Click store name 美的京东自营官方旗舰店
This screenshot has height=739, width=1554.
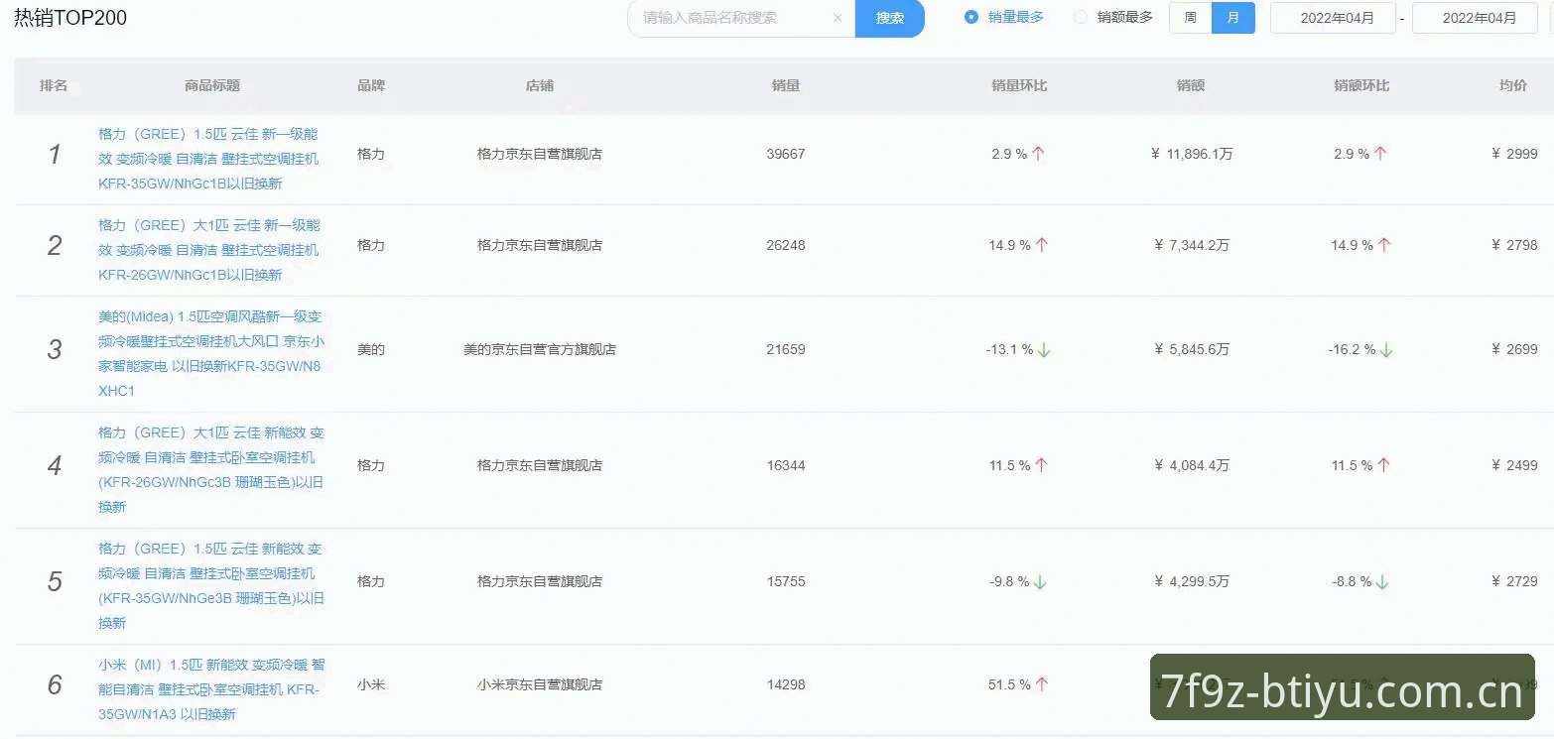540,349
